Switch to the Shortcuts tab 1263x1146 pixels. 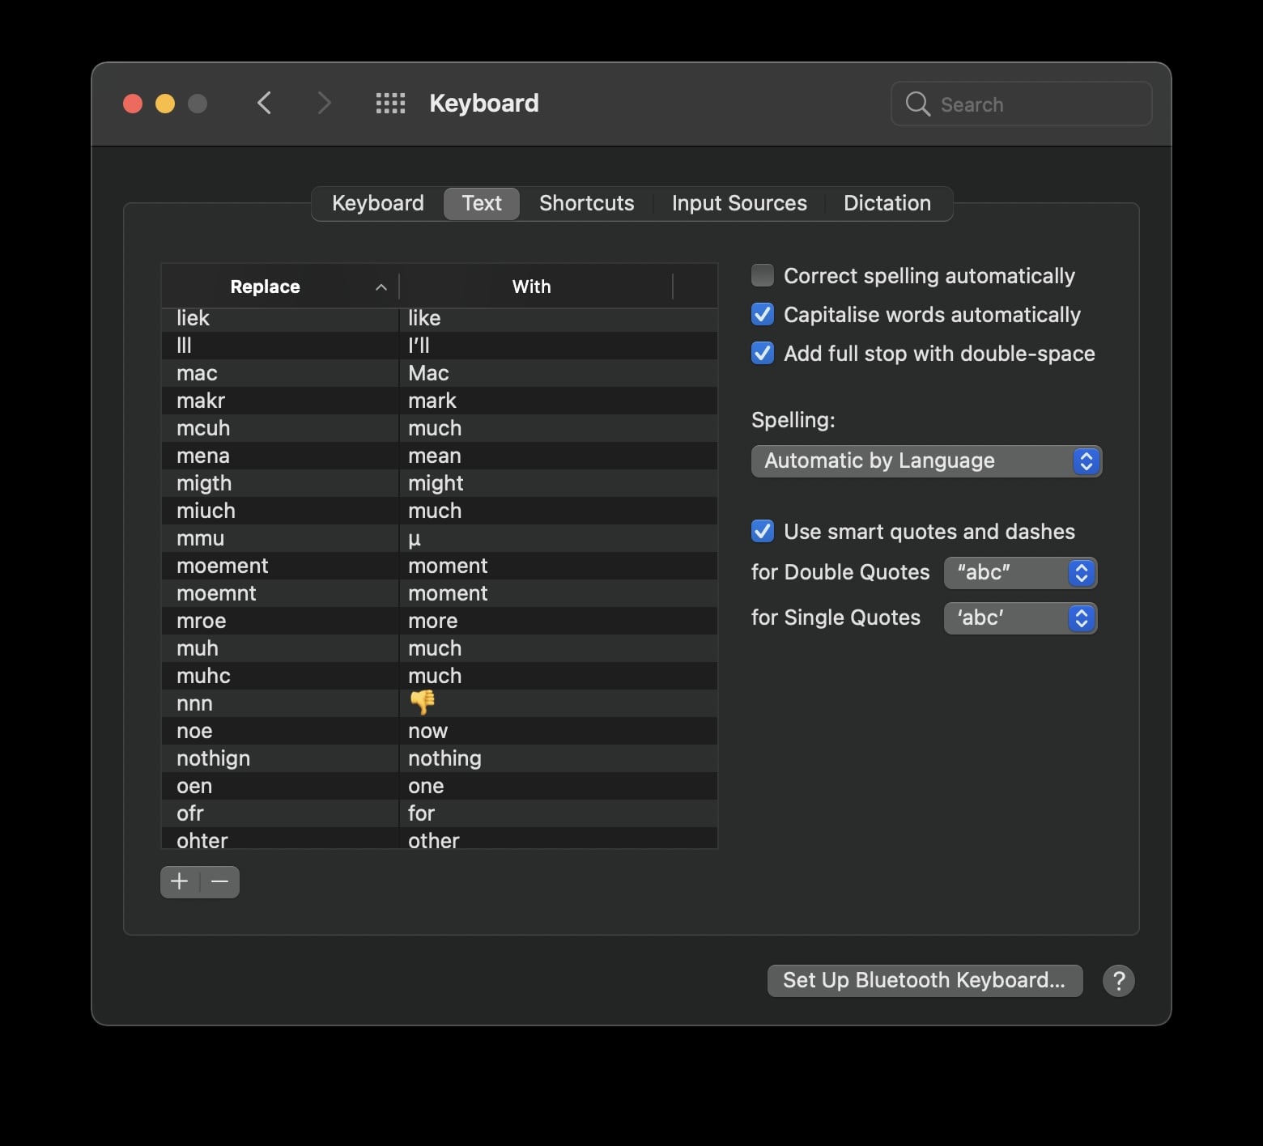(586, 203)
